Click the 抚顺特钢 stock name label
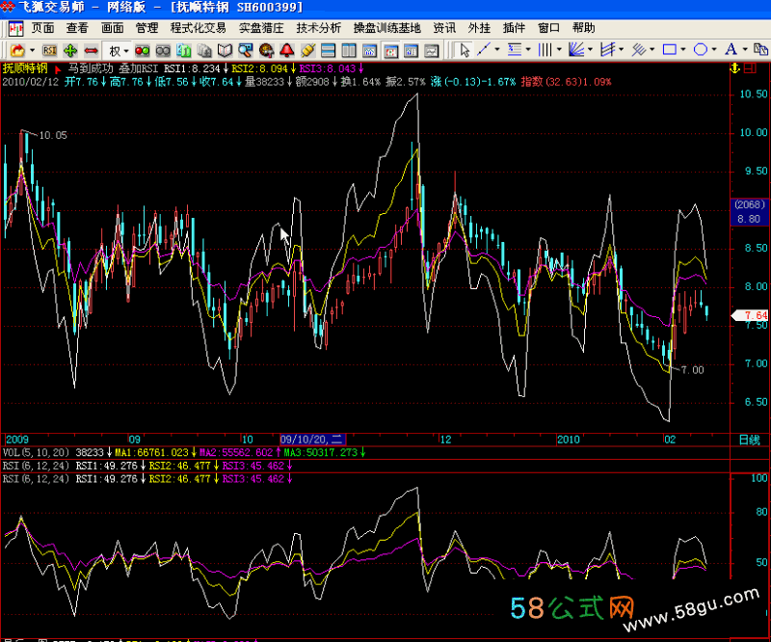771x642 pixels. pos(25,68)
